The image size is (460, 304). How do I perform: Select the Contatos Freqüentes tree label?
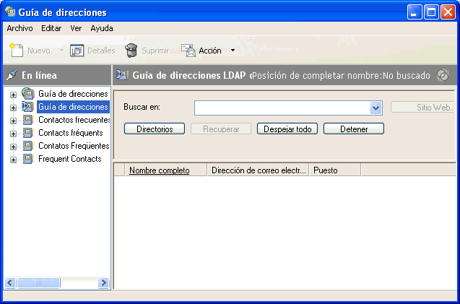[x=74, y=146]
